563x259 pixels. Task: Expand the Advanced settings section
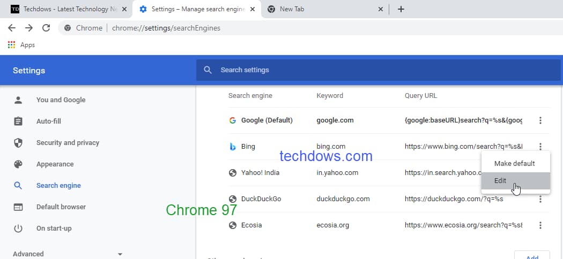click(x=68, y=254)
